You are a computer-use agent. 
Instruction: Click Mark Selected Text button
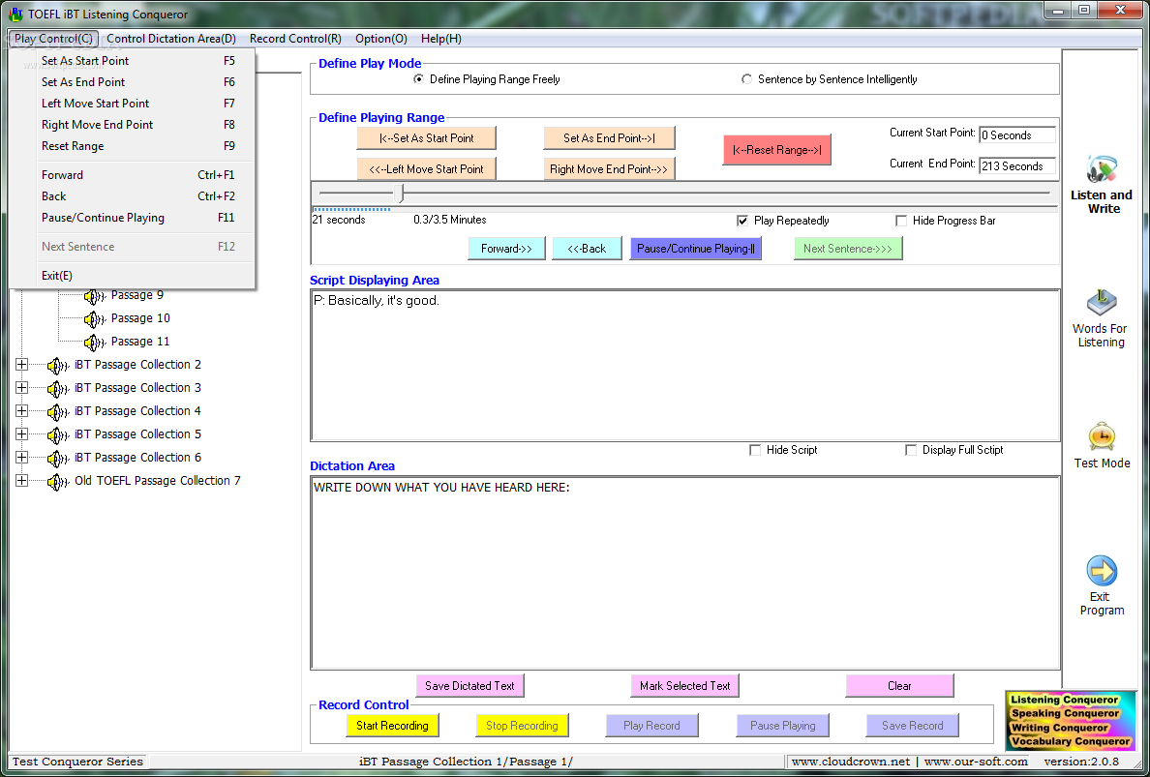[x=685, y=686]
